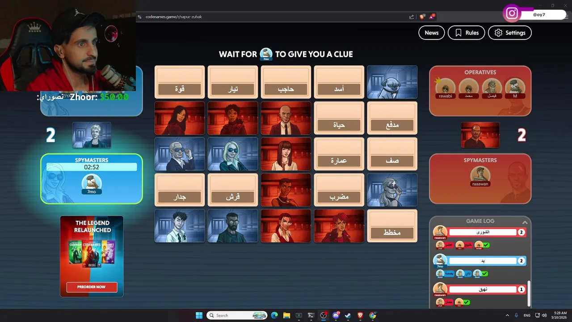The image size is (572, 322).
Task: Click the 7mo spymaster avatar in blue panel
Action: coord(92,183)
